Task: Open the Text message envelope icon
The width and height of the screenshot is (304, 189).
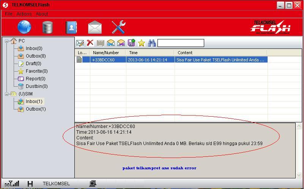Action: (95, 28)
